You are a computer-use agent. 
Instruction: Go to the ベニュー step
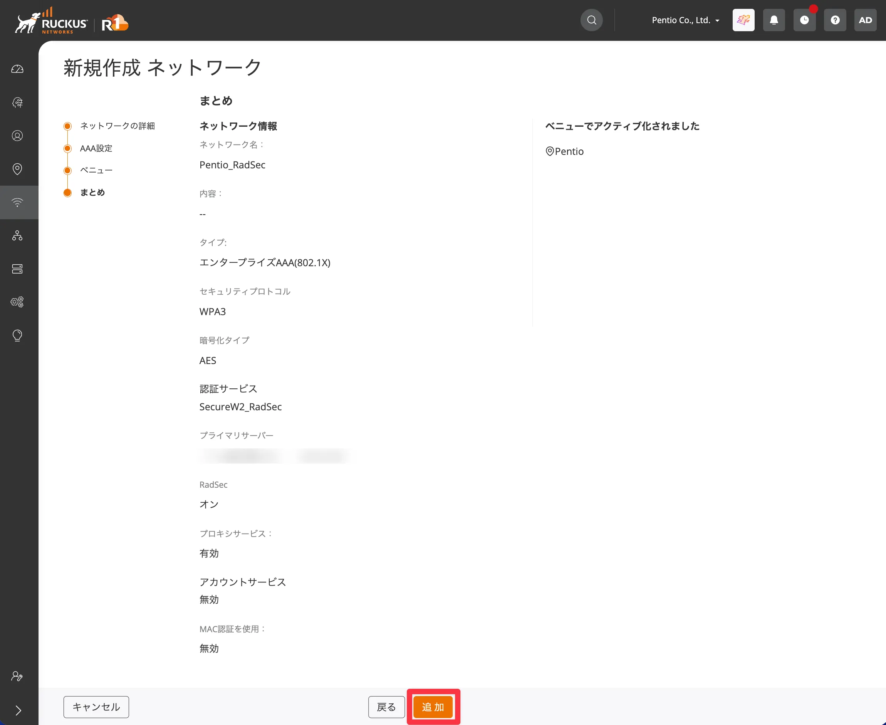point(96,170)
